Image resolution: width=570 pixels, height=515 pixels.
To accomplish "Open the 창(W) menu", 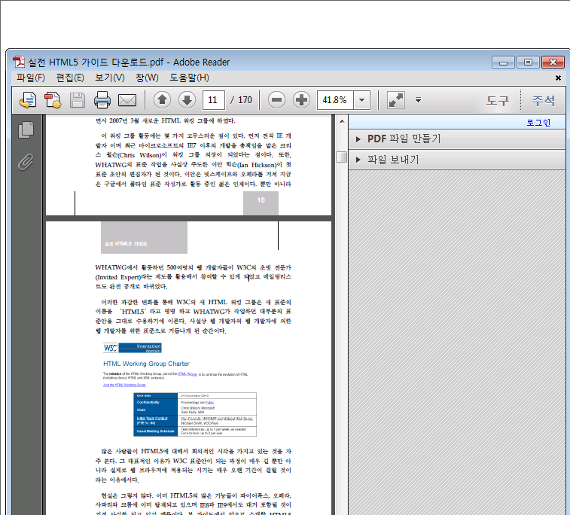I will [147, 78].
